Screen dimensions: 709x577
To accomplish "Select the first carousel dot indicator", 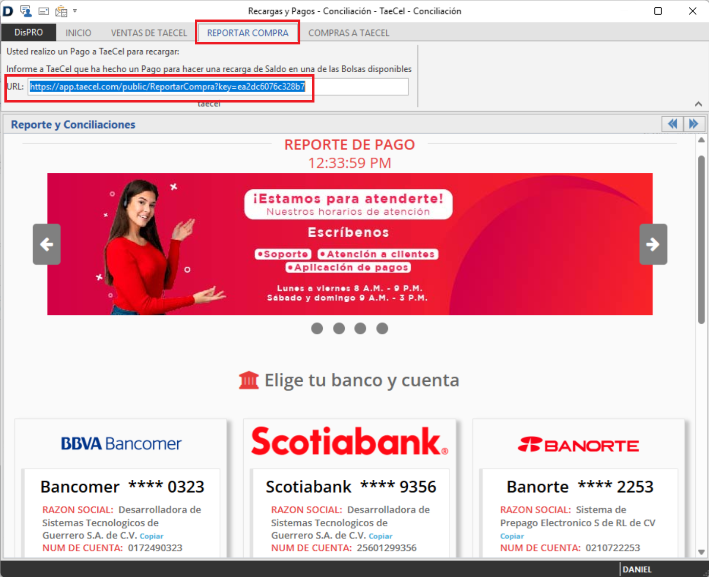I will (317, 329).
